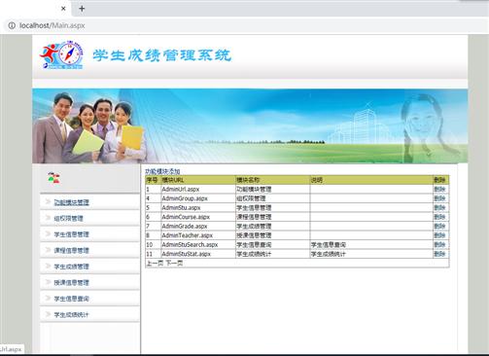The width and height of the screenshot is (489, 356).
Task: Open 学生信息查询 in the sidebar
Action: pyautogui.click(x=71, y=299)
